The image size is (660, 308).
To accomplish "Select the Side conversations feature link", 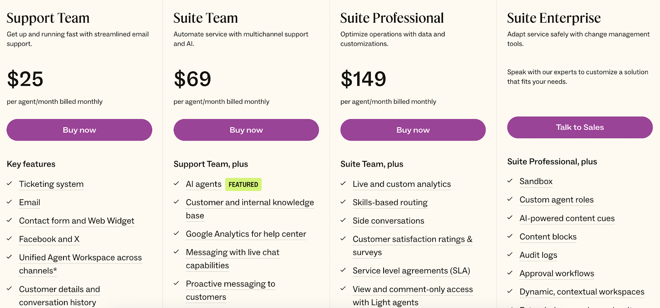I will (388, 221).
